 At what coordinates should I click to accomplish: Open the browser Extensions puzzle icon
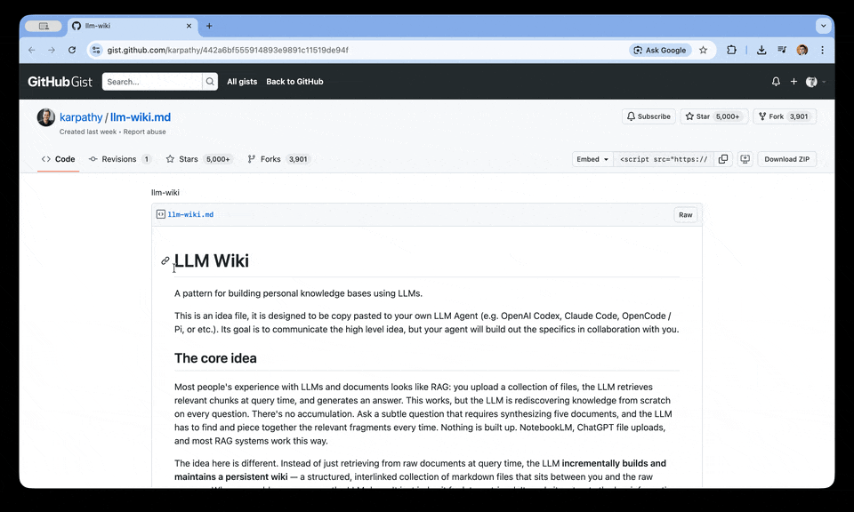731,50
